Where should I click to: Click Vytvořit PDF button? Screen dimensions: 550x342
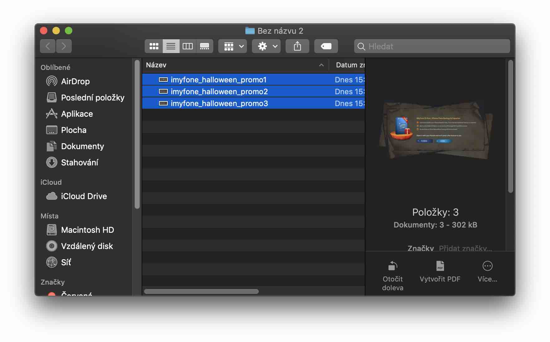(440, 272)
